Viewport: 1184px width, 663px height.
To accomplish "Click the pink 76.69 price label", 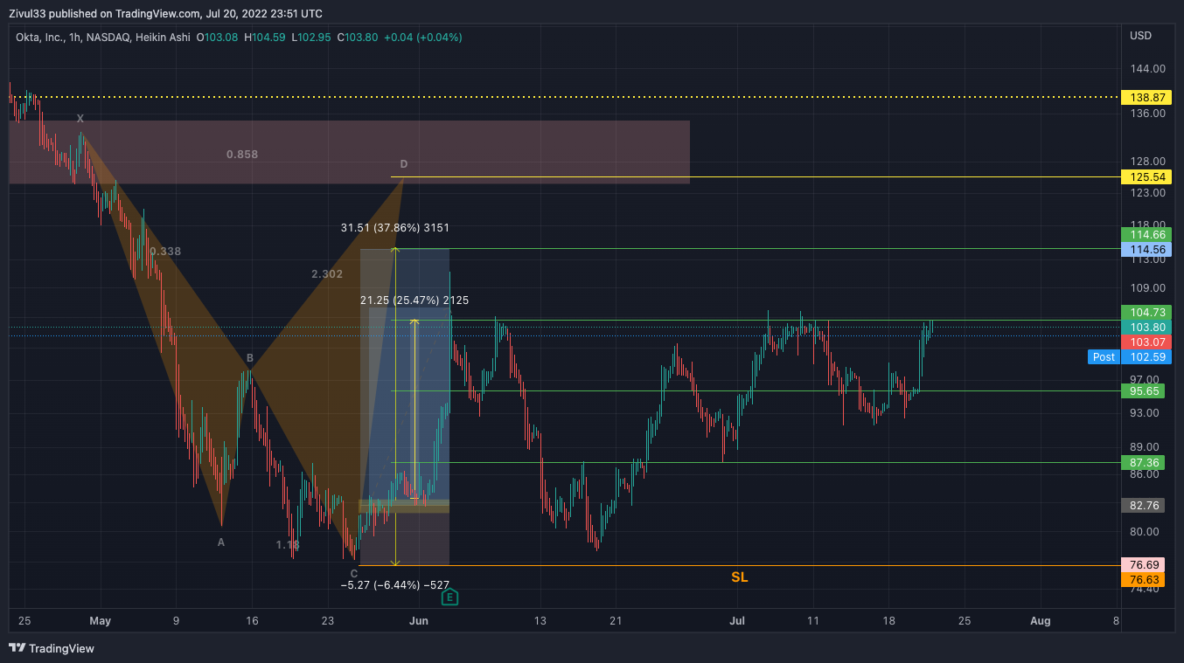I will point(1143,565).
